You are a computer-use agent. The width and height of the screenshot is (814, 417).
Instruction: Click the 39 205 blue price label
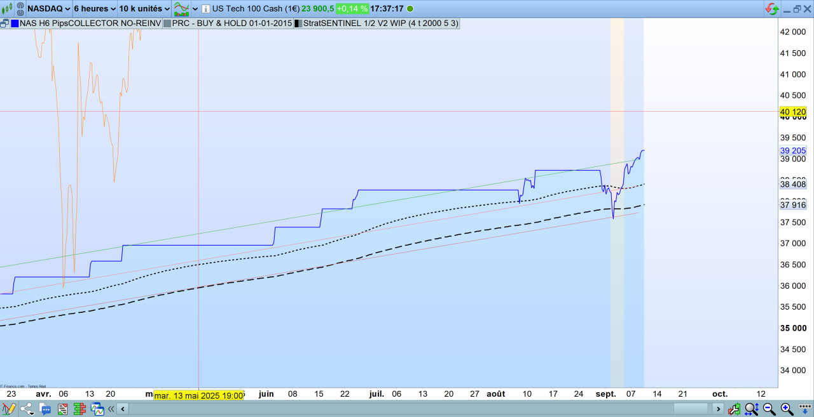pyautogui.click(x=792, y=150)
